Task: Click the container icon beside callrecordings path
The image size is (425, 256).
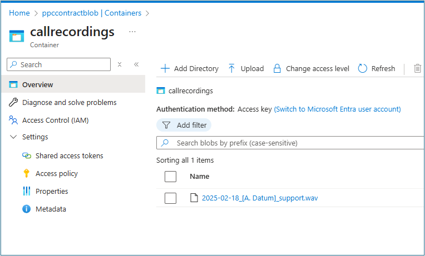Action: click(161, 91)
